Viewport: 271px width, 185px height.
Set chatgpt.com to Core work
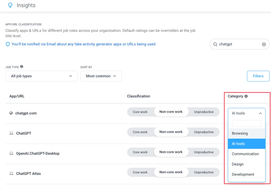point(140,112)
